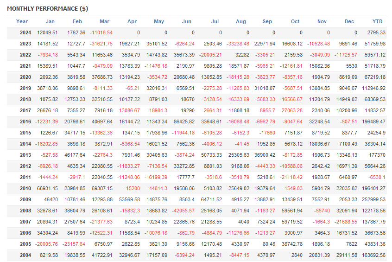Click the 2009 YTD value 252999.53
Screen dimensions: 392x262
tap(373, 199)
